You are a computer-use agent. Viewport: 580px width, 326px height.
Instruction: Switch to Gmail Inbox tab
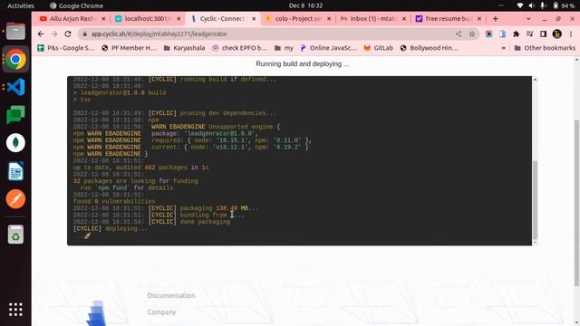372,18
